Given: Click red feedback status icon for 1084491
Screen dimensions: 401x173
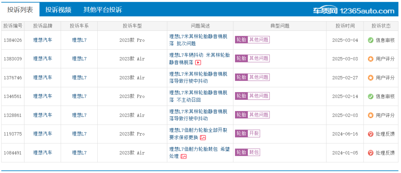Looking at the screenshot, I should pos(371,153).
